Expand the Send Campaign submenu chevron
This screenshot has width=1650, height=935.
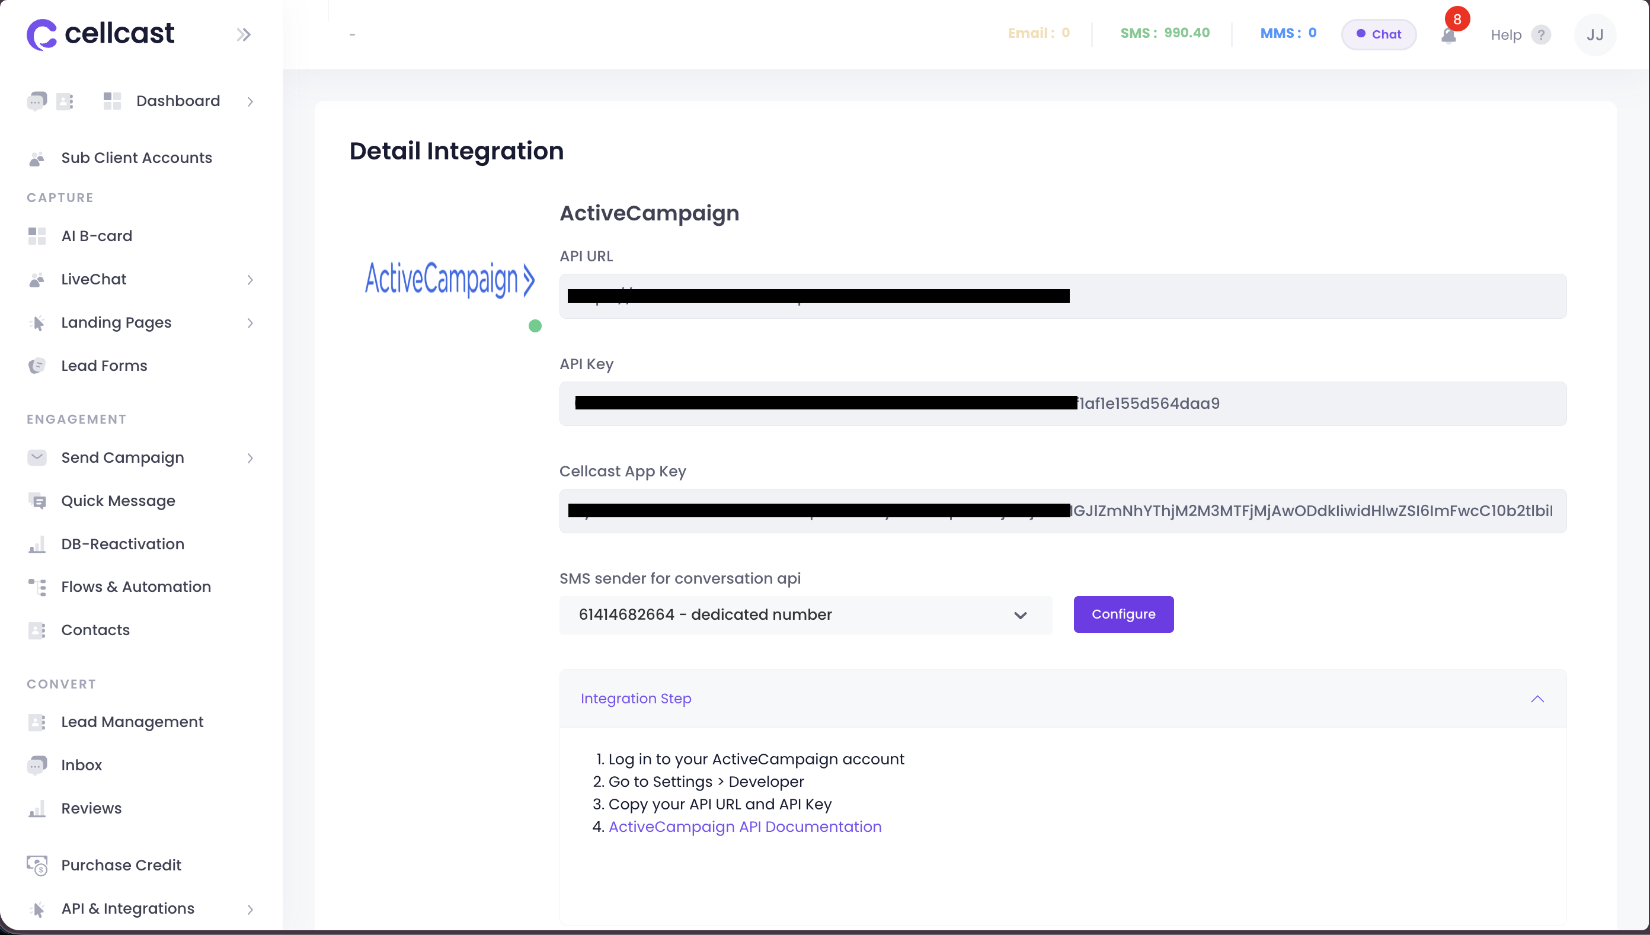(250, 459)
